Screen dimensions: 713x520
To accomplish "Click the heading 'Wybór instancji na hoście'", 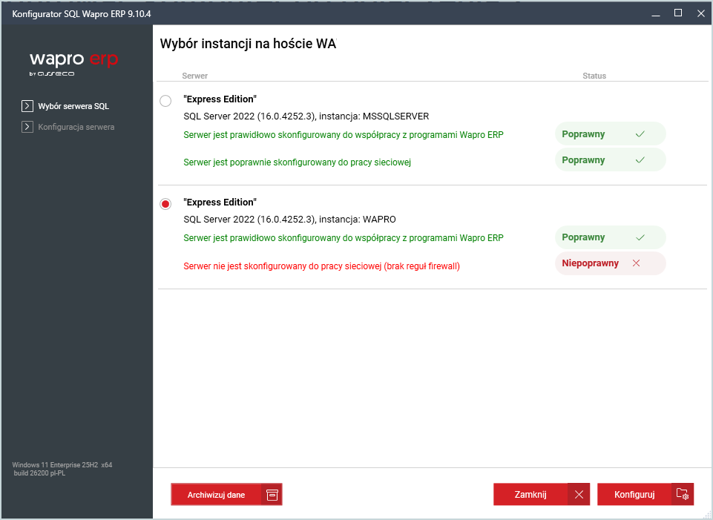I will point(237,44).
